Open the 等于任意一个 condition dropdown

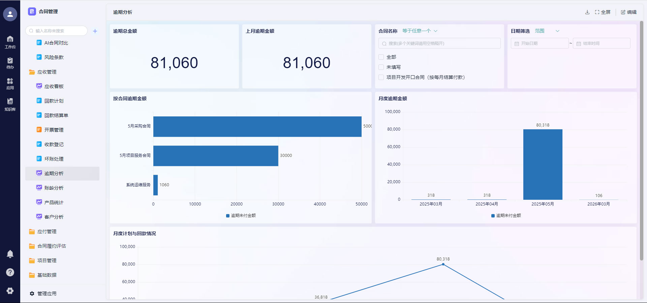pos(420,31)
